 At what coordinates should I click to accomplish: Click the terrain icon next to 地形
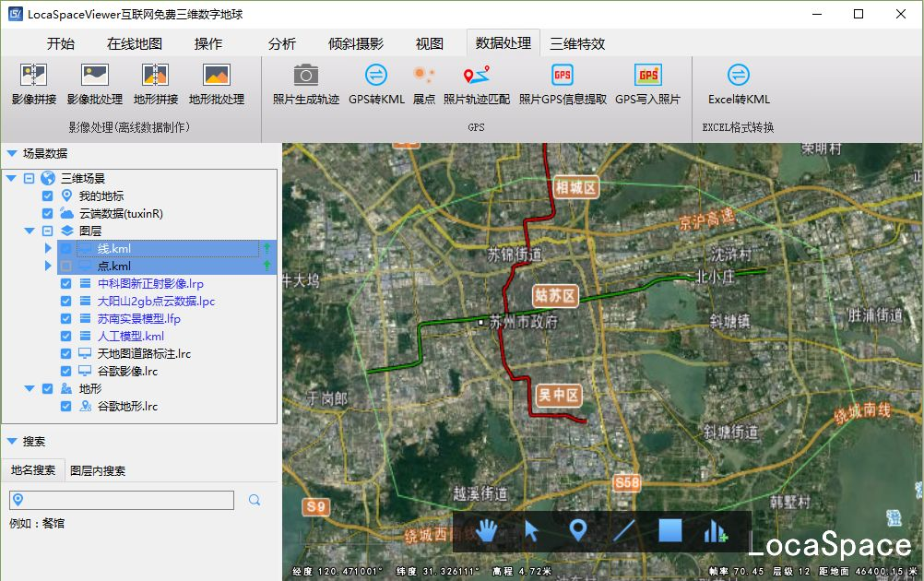[66, 388]
